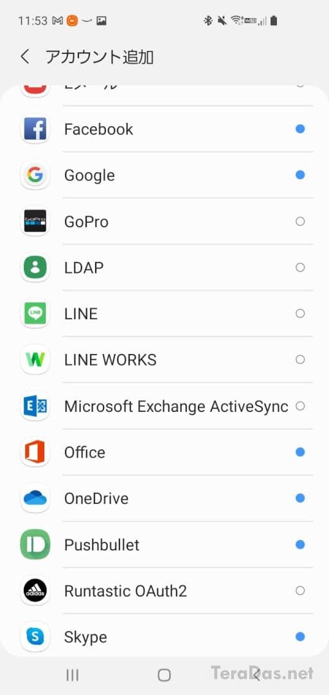
Task: Go back using the header arrow
Action: (x=25, y=57)
